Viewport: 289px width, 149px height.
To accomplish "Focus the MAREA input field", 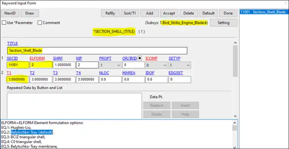I will point(133,80).
